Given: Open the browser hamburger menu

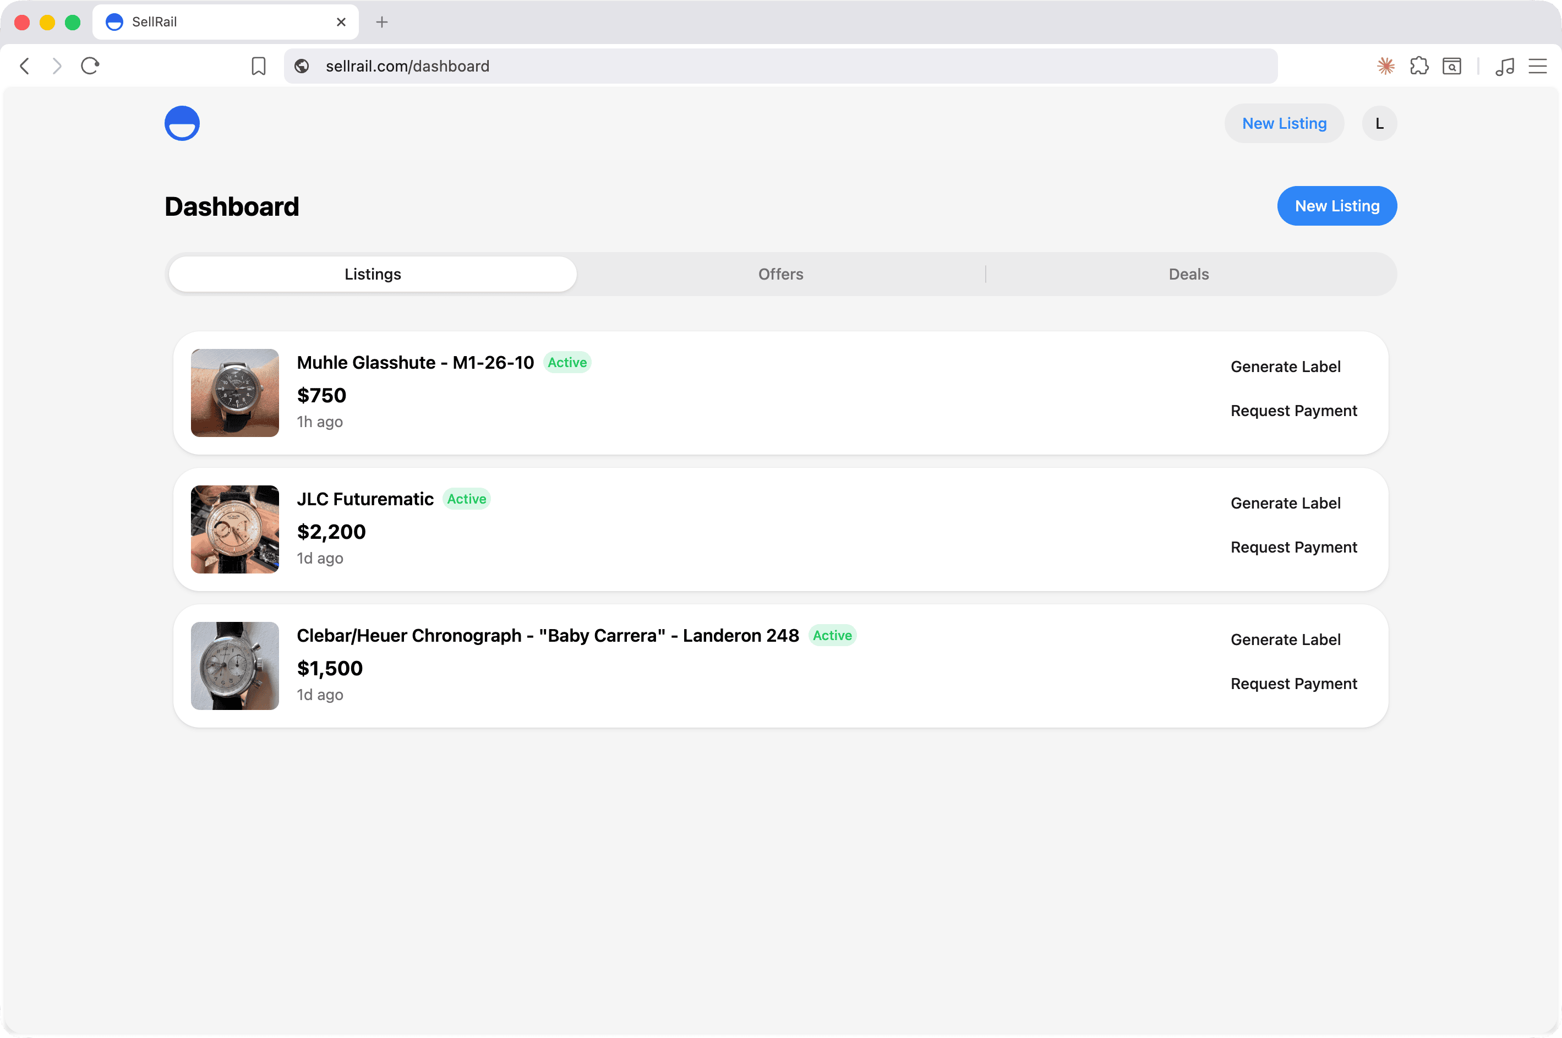Looking at the screenshot, I should (x=1538, y=66).
